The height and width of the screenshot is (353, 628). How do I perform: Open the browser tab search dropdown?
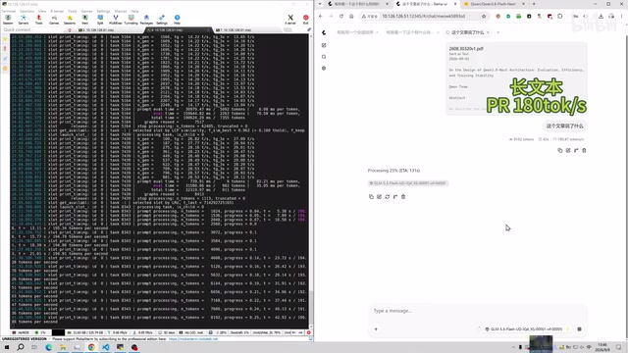pyautogui.click(x=320, y=4)
